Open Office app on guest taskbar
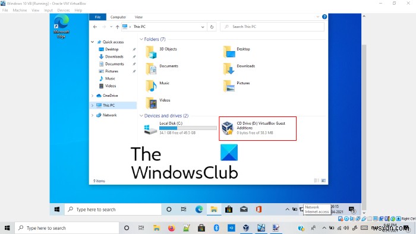Screen dimensions: 416x234 259,210
